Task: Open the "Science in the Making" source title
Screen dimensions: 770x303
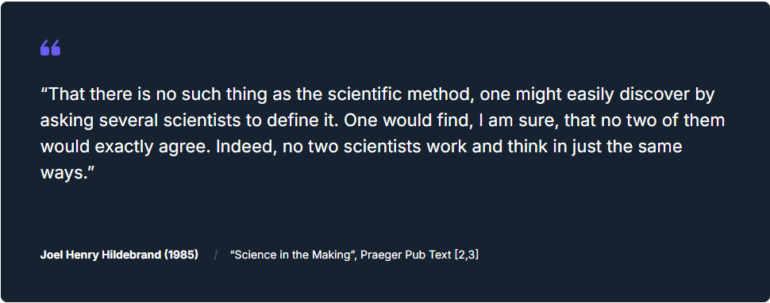Action: [293, 255]
